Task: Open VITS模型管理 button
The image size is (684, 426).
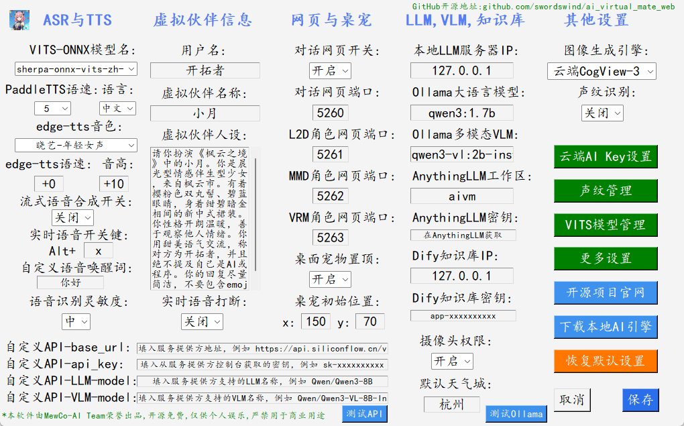Action: (606, 225)
